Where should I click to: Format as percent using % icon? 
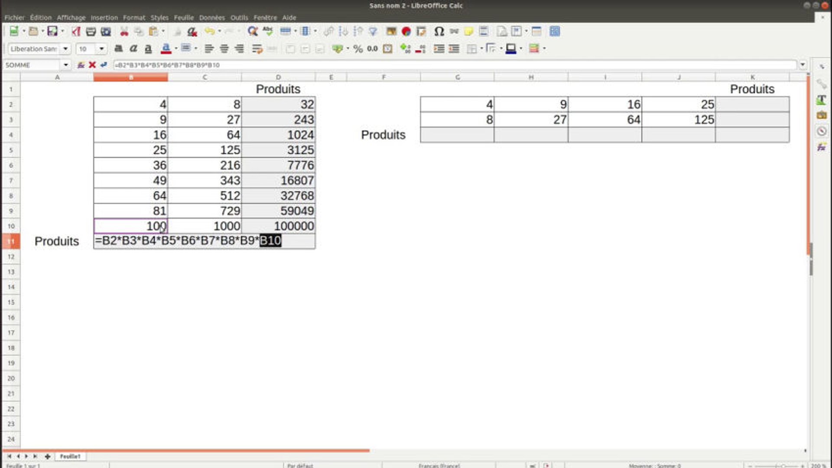(x=357, y=49)
